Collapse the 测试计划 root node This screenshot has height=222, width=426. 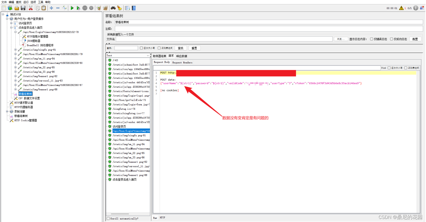coord(3,14)
